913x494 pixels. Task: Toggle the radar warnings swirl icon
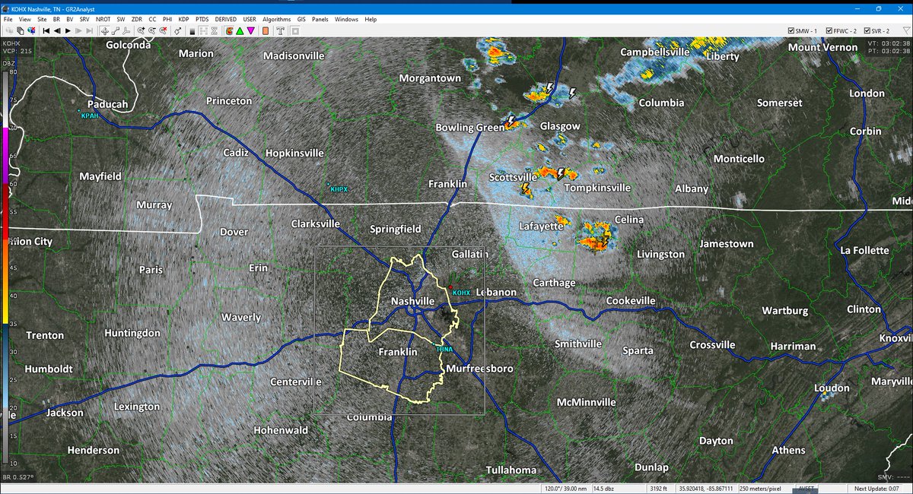[228, 30]
